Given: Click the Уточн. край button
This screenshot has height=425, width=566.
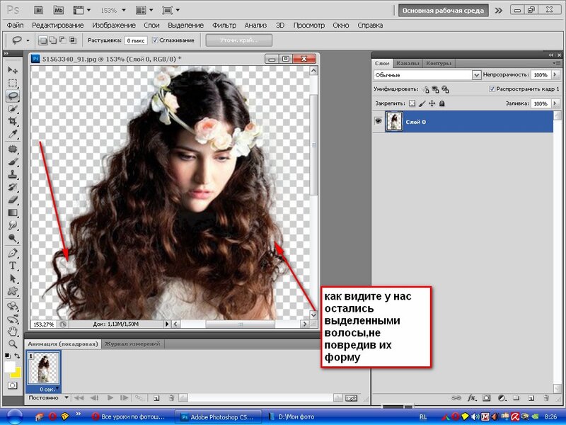Looking at the screenshot, I should coord(238,40).
